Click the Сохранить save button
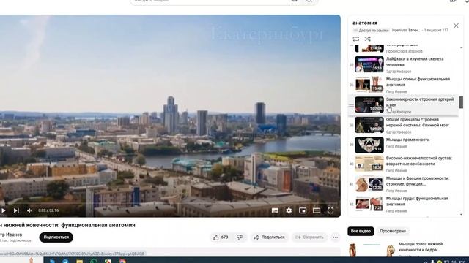469x263 pixels. 309,237
